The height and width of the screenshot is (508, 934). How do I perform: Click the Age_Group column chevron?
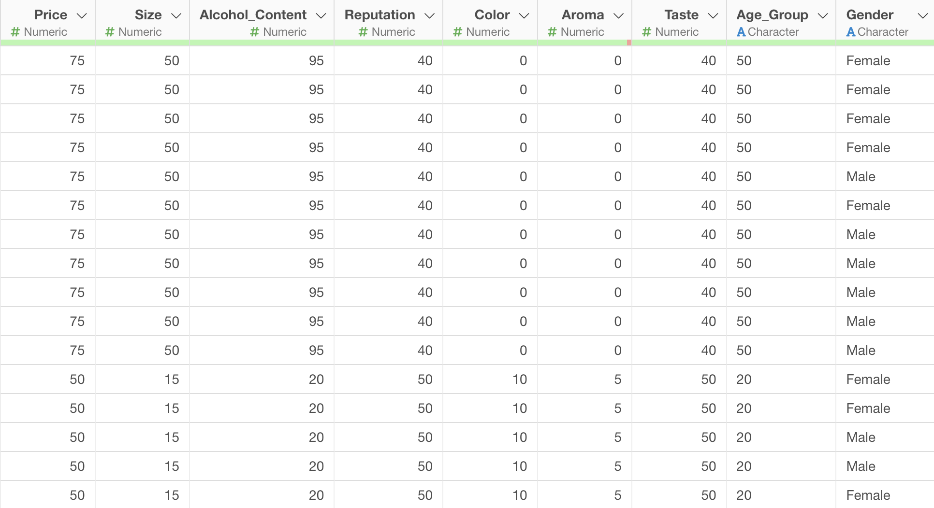click(822, 16)
